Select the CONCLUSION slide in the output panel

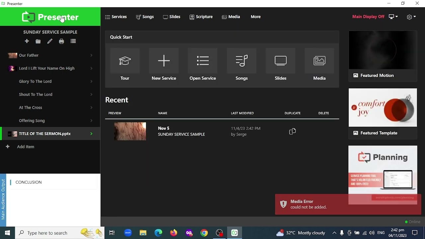click(x=53, y=182)
